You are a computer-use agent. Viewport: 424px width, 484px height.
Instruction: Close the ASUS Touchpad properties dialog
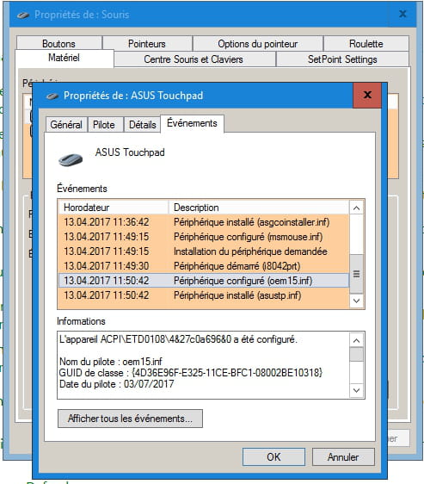(x=367, y=95)
